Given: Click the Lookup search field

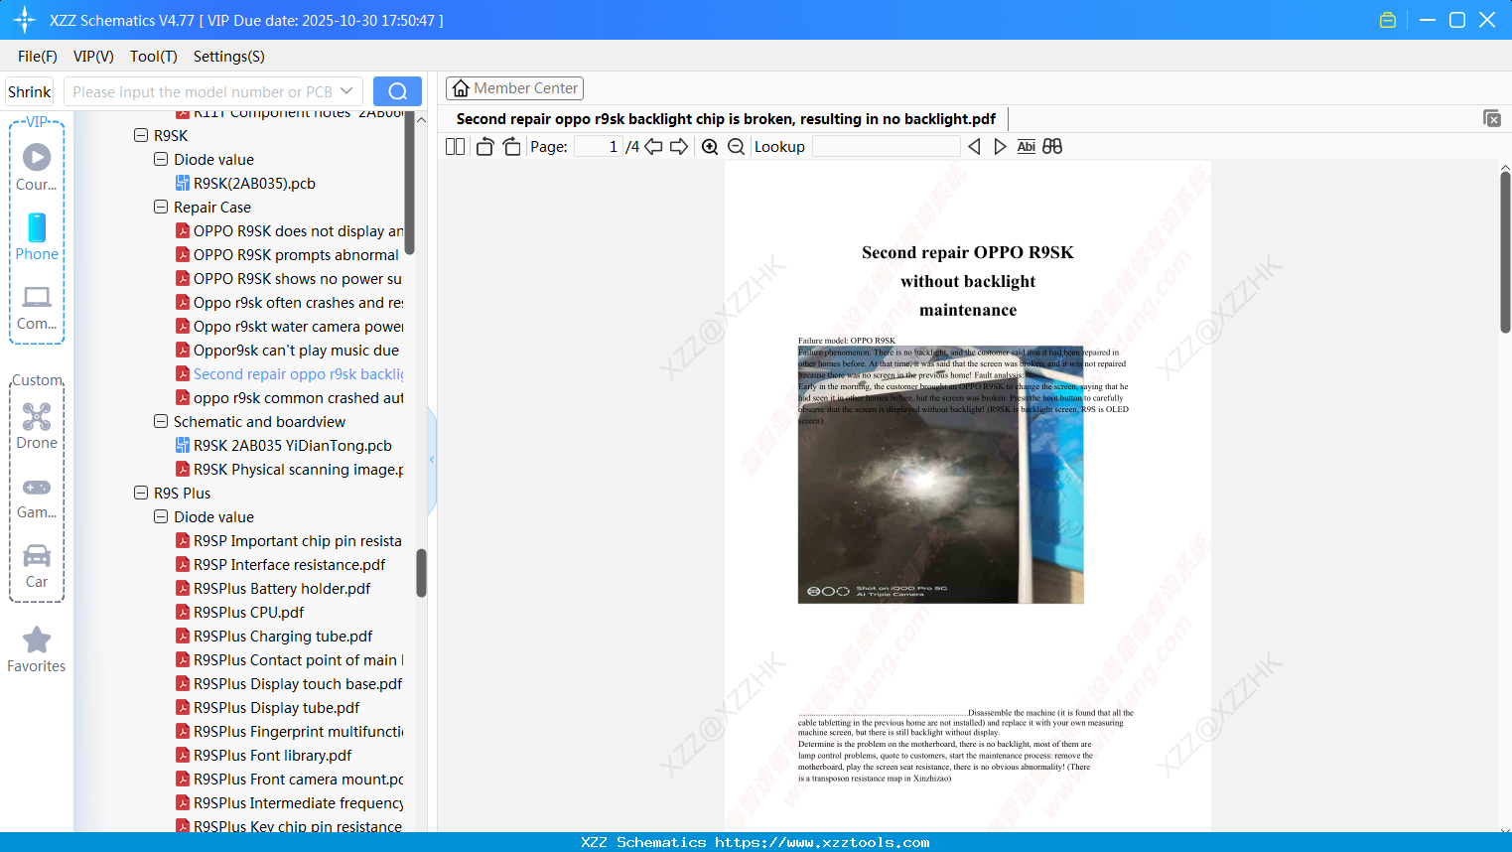Looking at the screenshot, I should click(887, 147).
